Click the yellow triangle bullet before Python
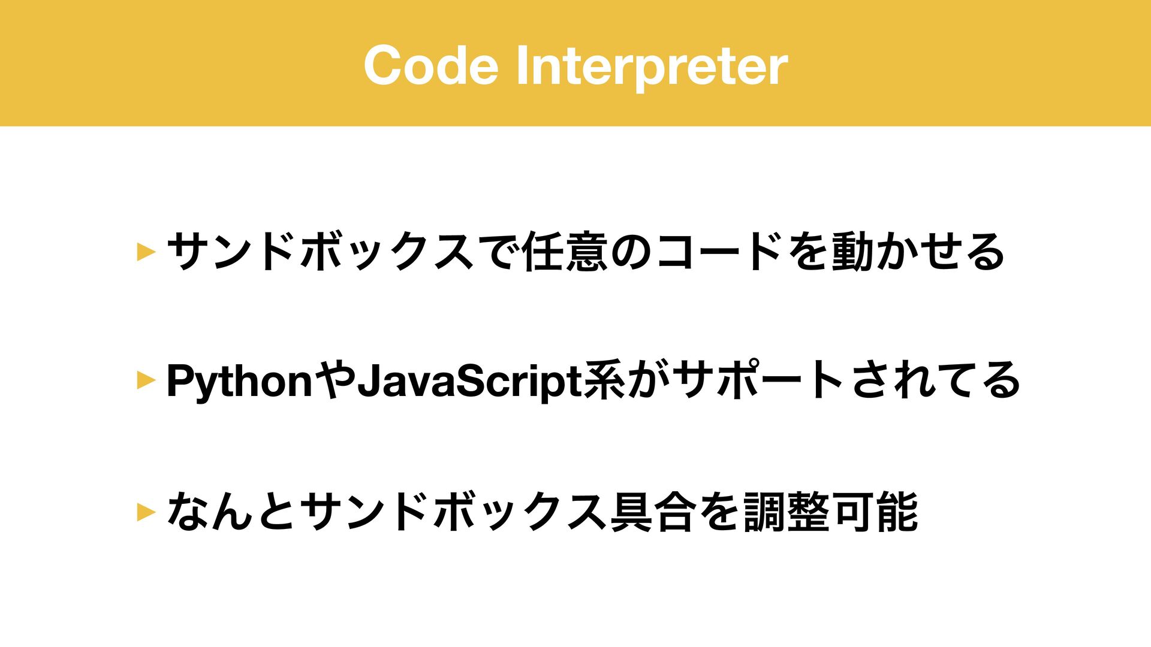Screen dimensions: 1151x647 coord(146,380)
